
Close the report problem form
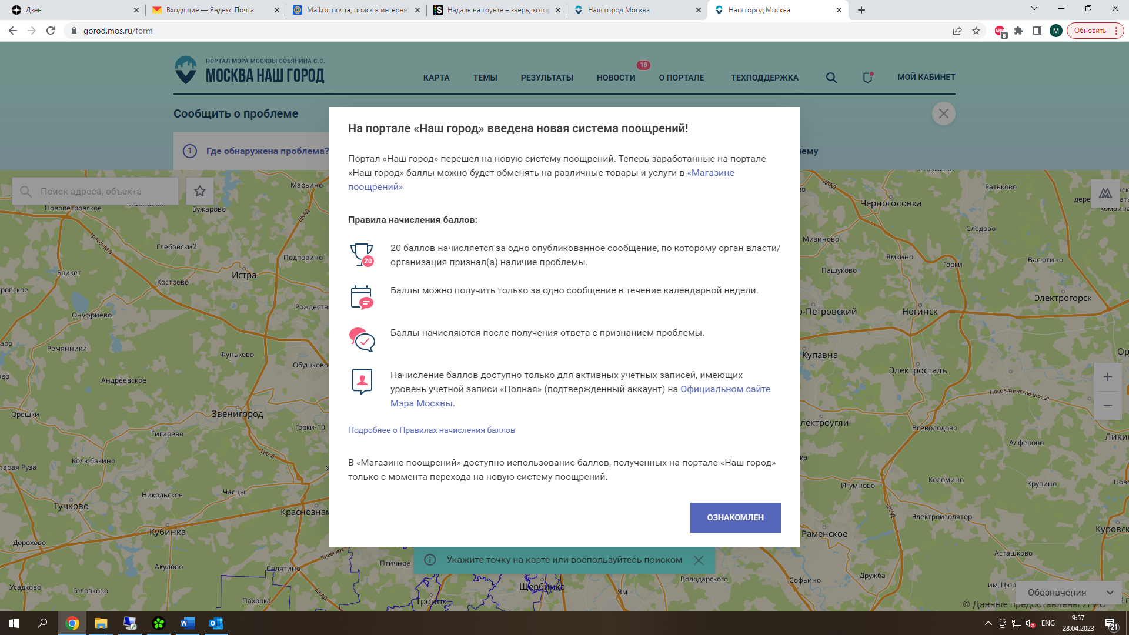(x=943, y=113)
